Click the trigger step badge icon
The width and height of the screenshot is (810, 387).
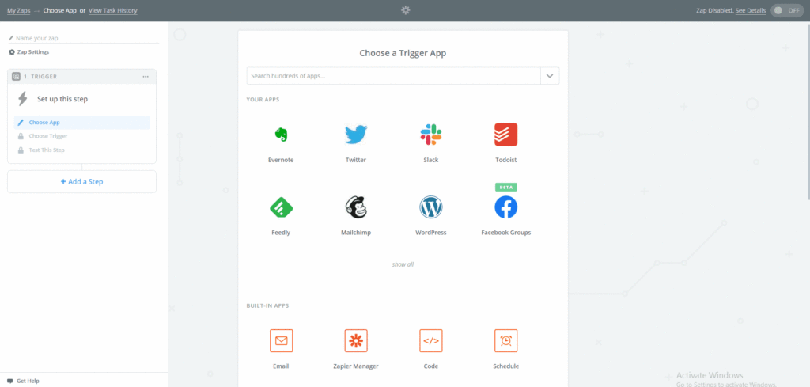[x=16, y=77]
